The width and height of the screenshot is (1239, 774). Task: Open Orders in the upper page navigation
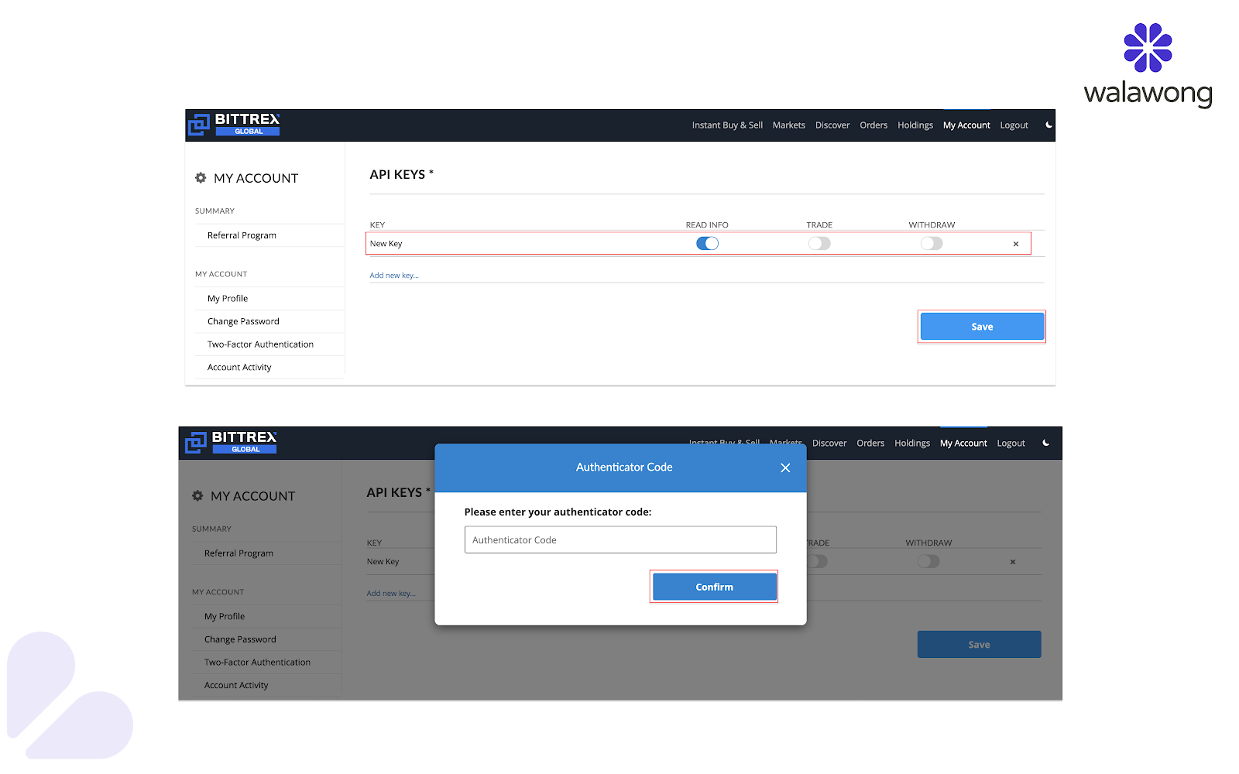873,125
